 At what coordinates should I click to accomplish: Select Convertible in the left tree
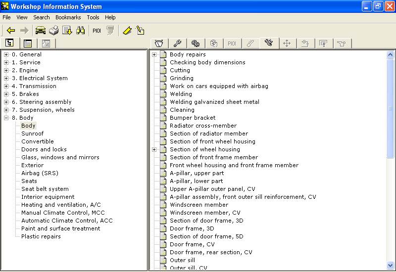coord(38,141)
